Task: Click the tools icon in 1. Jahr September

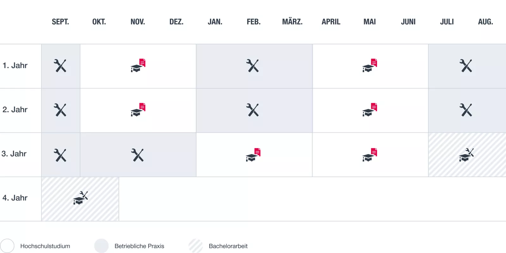Action: [x=60, y=66]
